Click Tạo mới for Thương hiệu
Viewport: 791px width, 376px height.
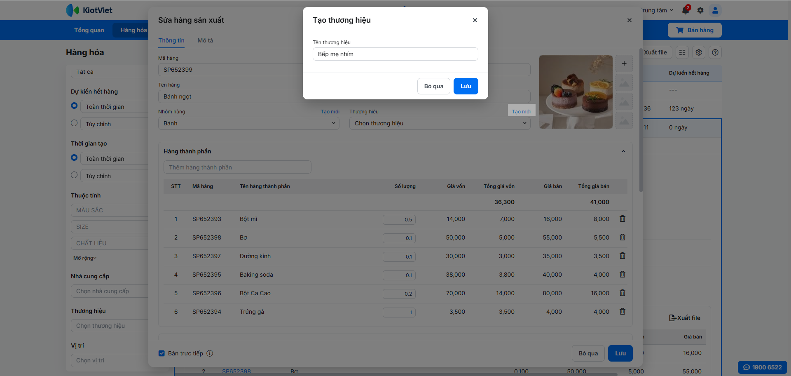[x=521, y=112]
